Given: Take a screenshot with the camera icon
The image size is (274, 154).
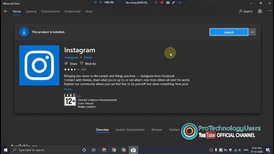Looking at the screenshot, I should pyautogui.click(x=168, y=3).
